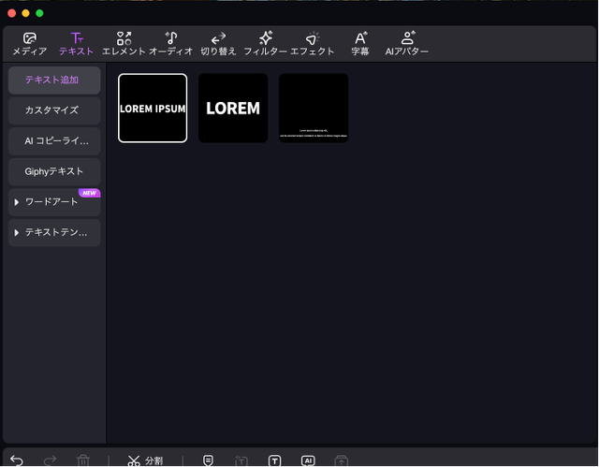Viewport: 599px width, 467px height.
Task: Click the 分割 (Split) scissors button
Action: [x=145, y=460]
